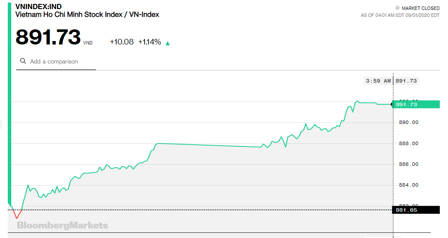
Task: Click the black 881.65 previous close tag
Action: click(x=416, y=210)
